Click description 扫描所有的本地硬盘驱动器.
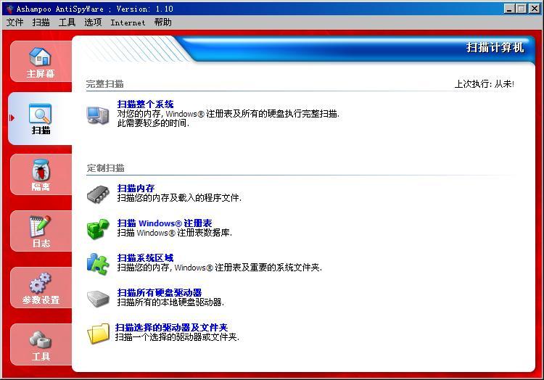Viewport: 544px width, 380px height. [170, 302]
